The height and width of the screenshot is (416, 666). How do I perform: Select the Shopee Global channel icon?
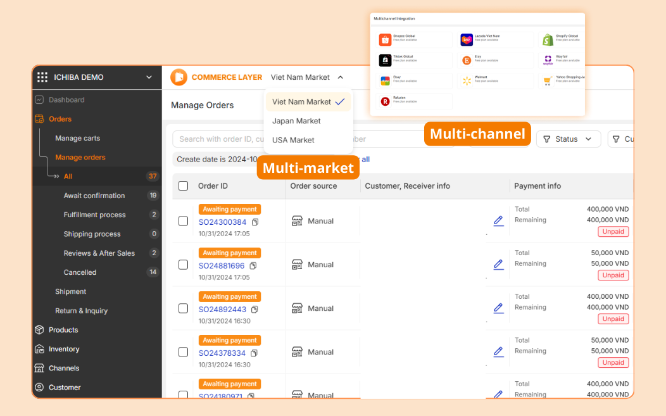(x=385, y=39)
